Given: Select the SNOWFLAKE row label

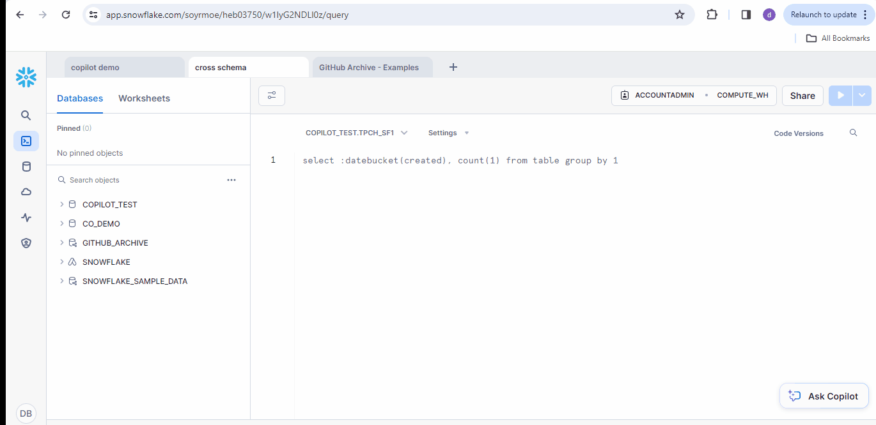Looking at the screenshot, I should (106, 262).
